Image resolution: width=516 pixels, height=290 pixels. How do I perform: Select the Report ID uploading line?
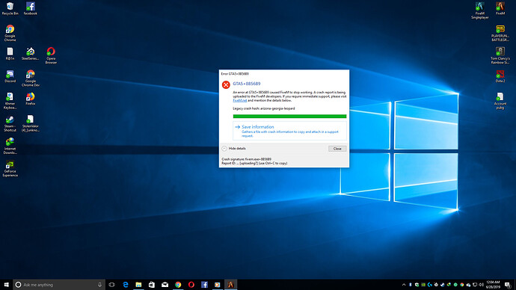point(254,163)
